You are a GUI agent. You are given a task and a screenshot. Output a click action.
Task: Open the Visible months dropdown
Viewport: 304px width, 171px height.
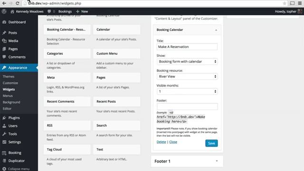pos(187,91)
